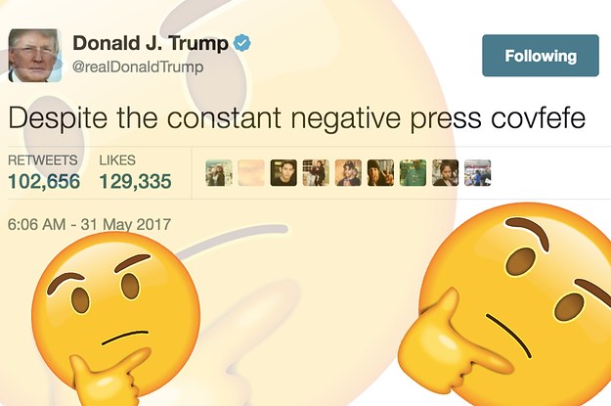The image size is (611, 406).
Task: Open the likes count 129,335
Action: [135, 181]
